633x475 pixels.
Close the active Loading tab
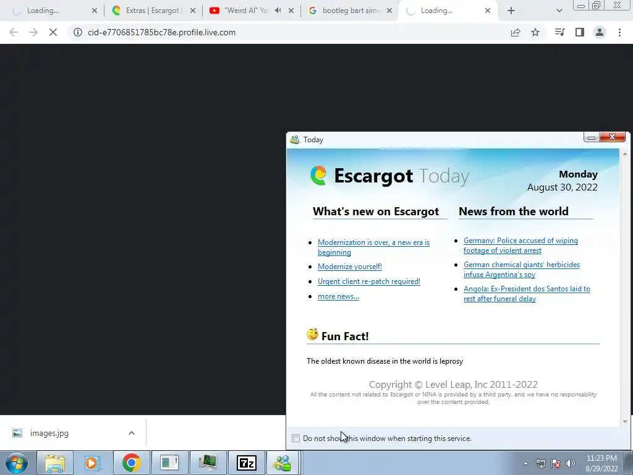click(x=488, y=11)
